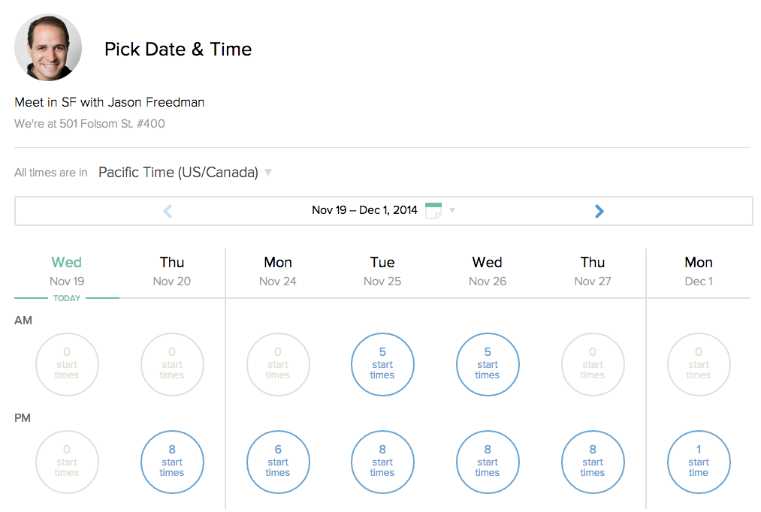761x512 pixels.
Task: Click the Mon Dec 1 column header
Action: point(699,271)
